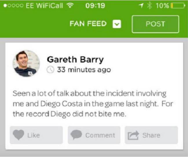Tap the EE WiFiCall carrier label
Viewport: 188px width, 157px height.
click(44, 6)
